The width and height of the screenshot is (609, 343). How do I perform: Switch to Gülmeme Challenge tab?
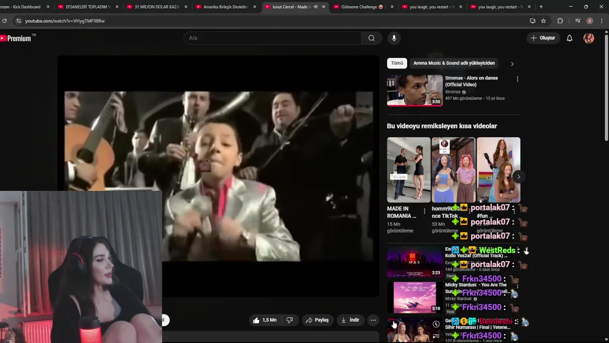(363, 7)
